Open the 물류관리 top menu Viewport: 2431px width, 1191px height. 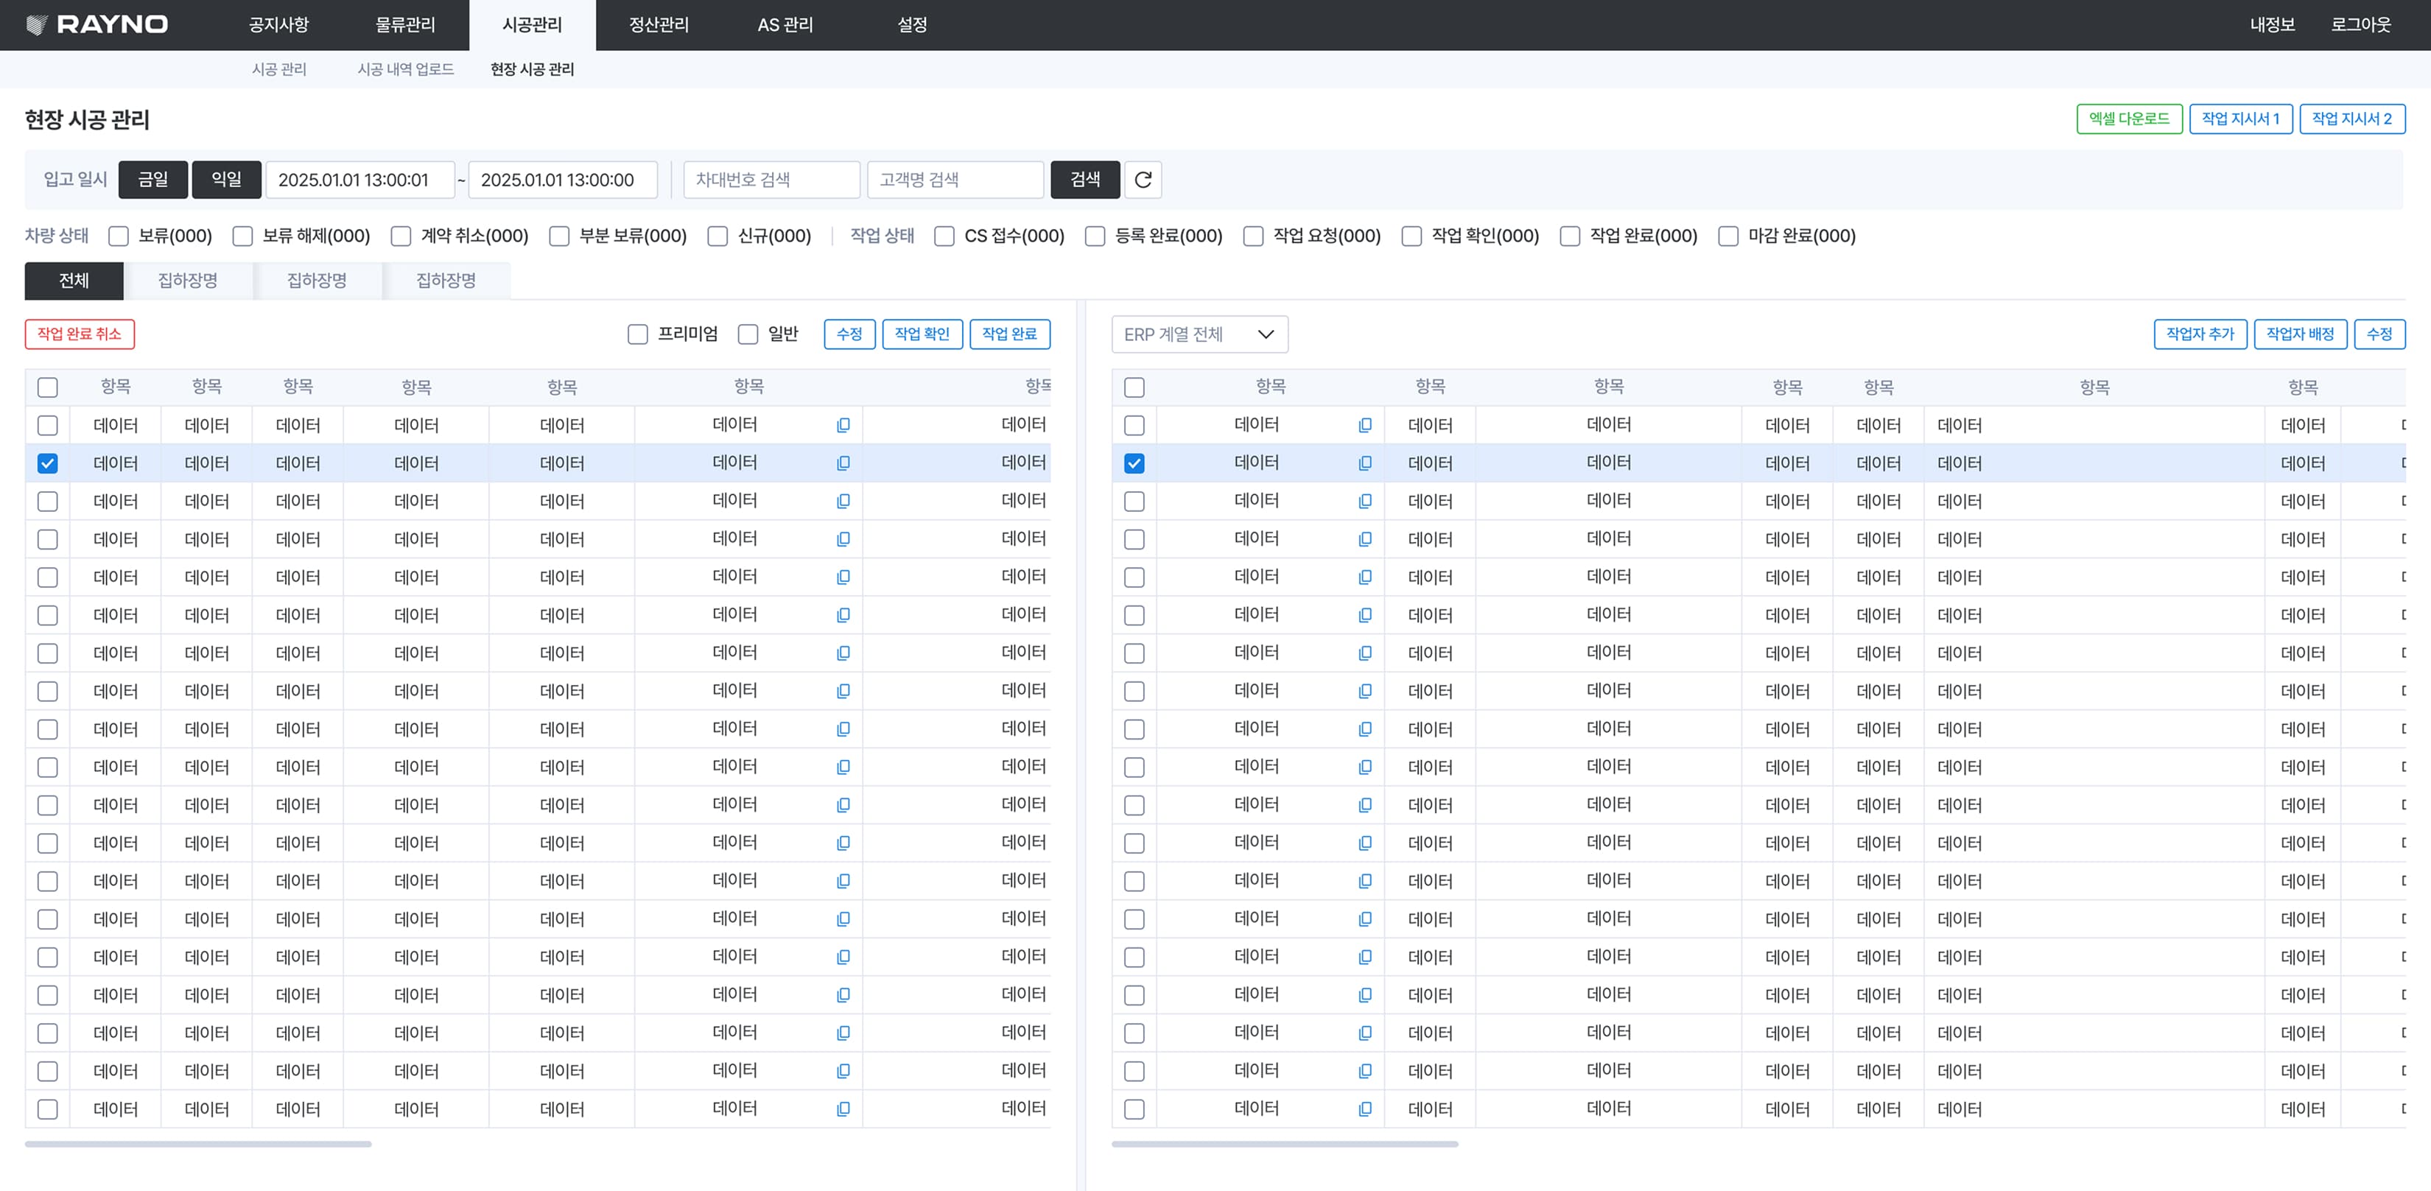click(x=406, y=26)
